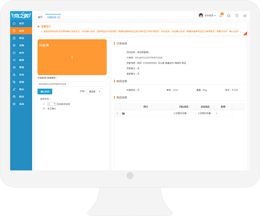Open 售后 pencil sidebar item

[21, 89]
